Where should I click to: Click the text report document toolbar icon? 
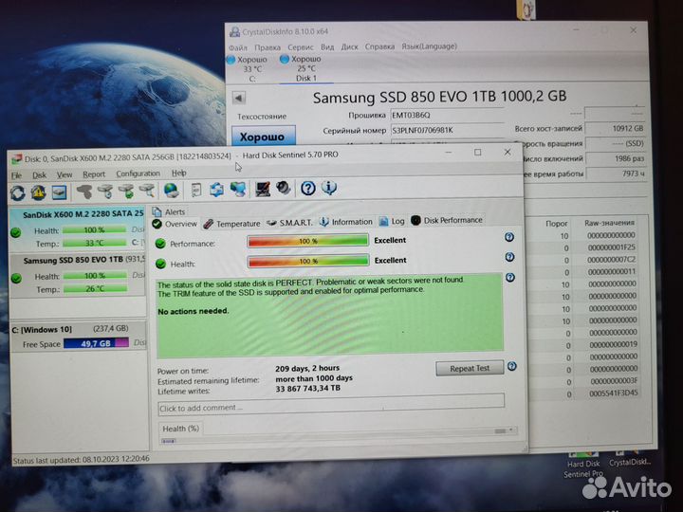click(196, 190)
